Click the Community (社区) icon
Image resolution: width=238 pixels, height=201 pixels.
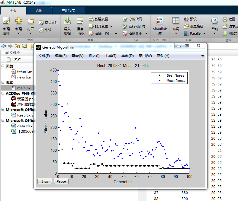(225, 19)
